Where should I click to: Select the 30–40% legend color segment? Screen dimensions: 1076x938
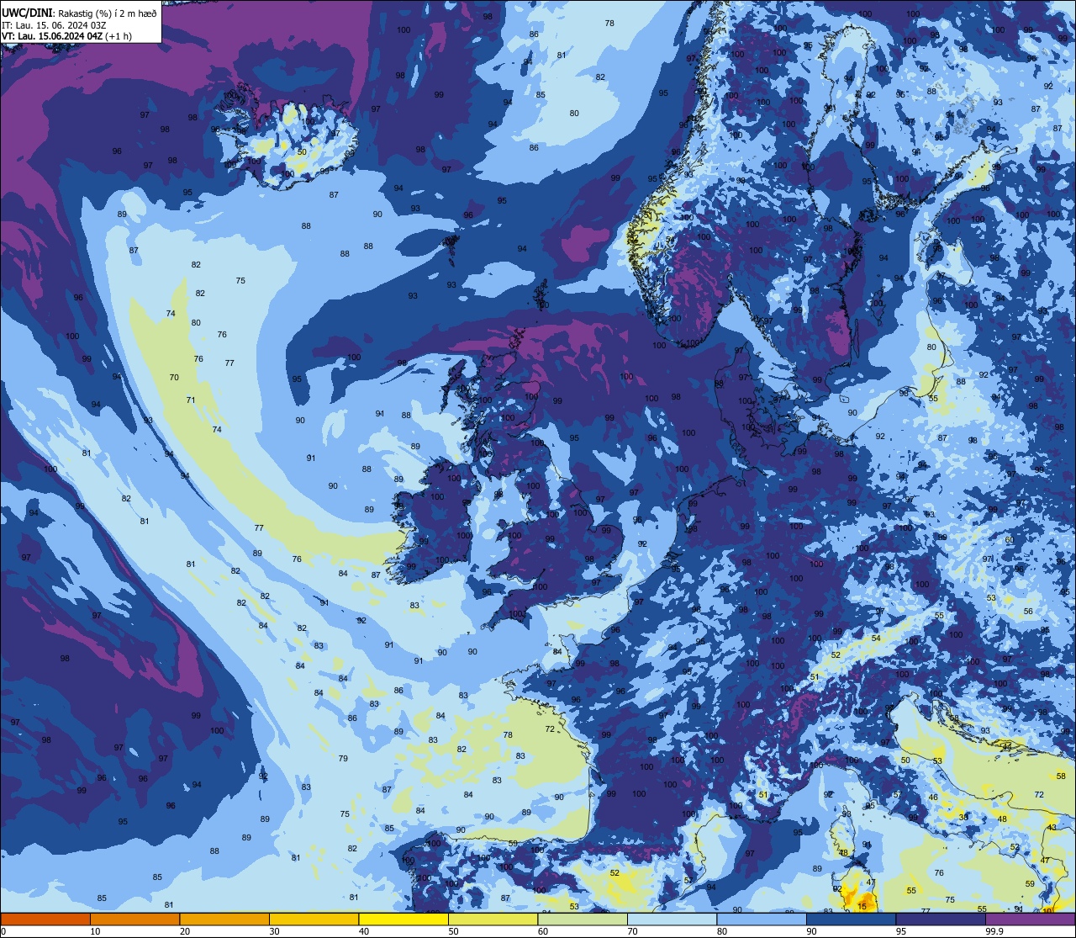click(314, 919)
